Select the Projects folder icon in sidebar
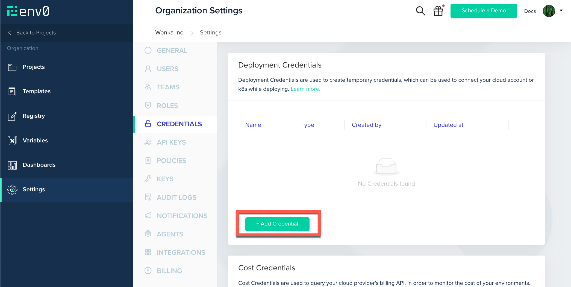The height and width of the screenshot is (287, 571). click(12, 67)
